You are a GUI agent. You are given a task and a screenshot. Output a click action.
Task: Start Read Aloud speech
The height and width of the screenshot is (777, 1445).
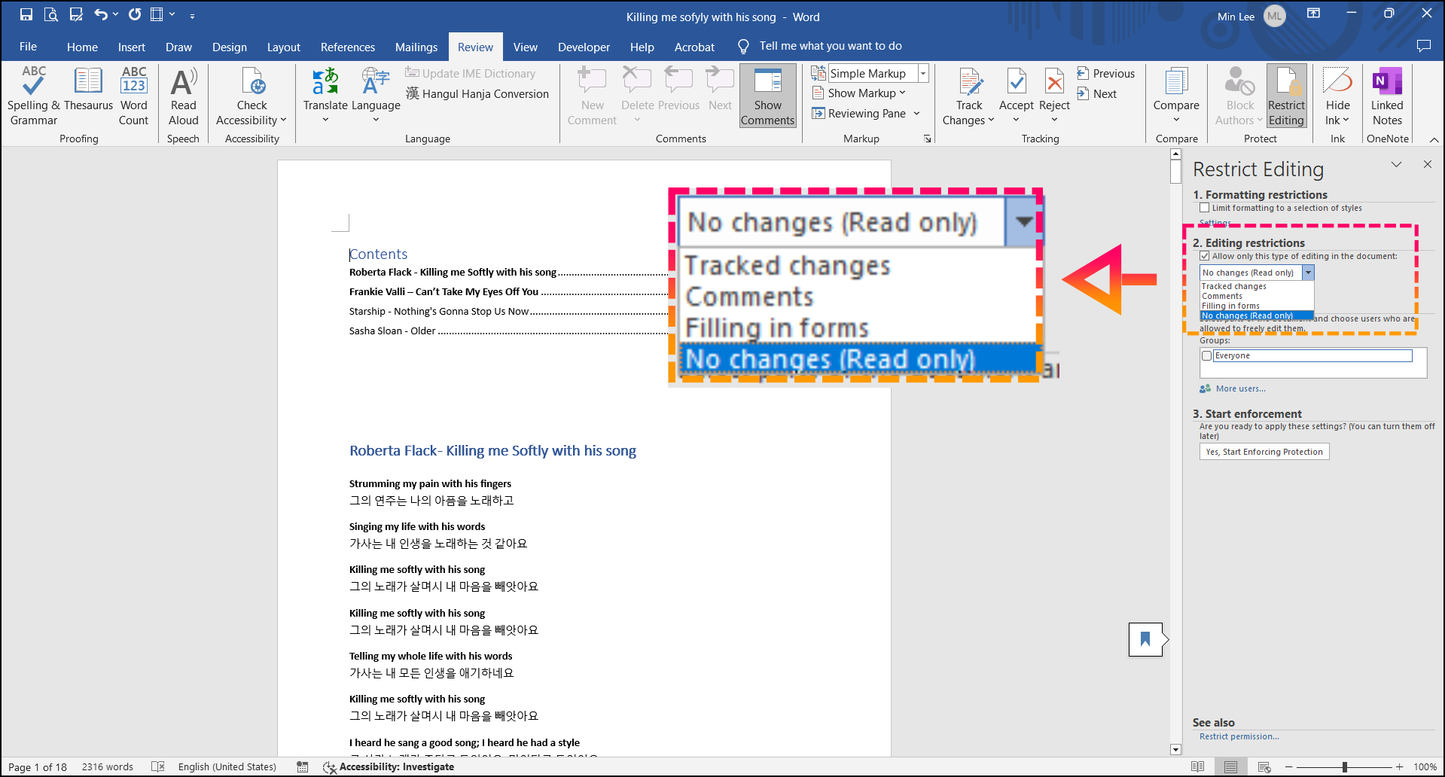tap(184, 96)
